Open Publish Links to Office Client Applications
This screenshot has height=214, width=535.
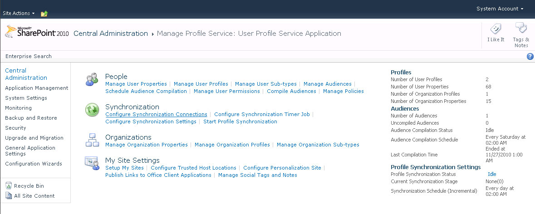(x=158, y=175)
